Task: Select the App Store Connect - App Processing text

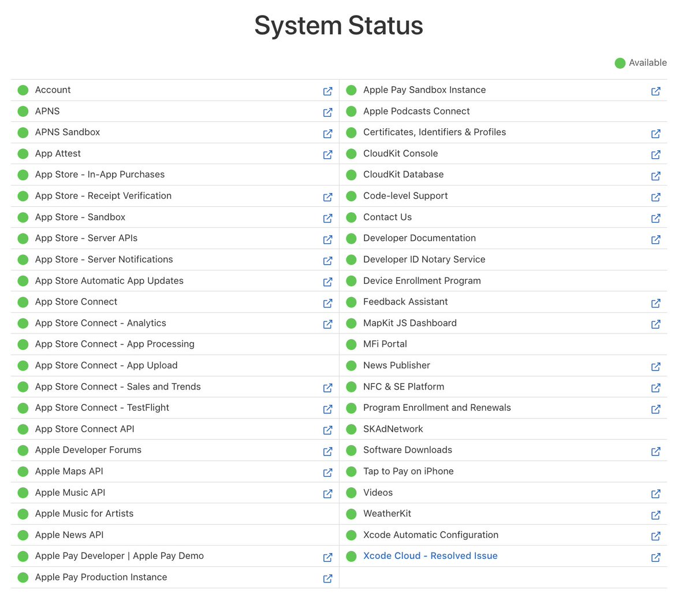Action: (x=115, y=344)
